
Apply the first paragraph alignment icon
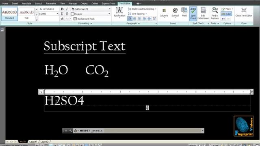130,19
